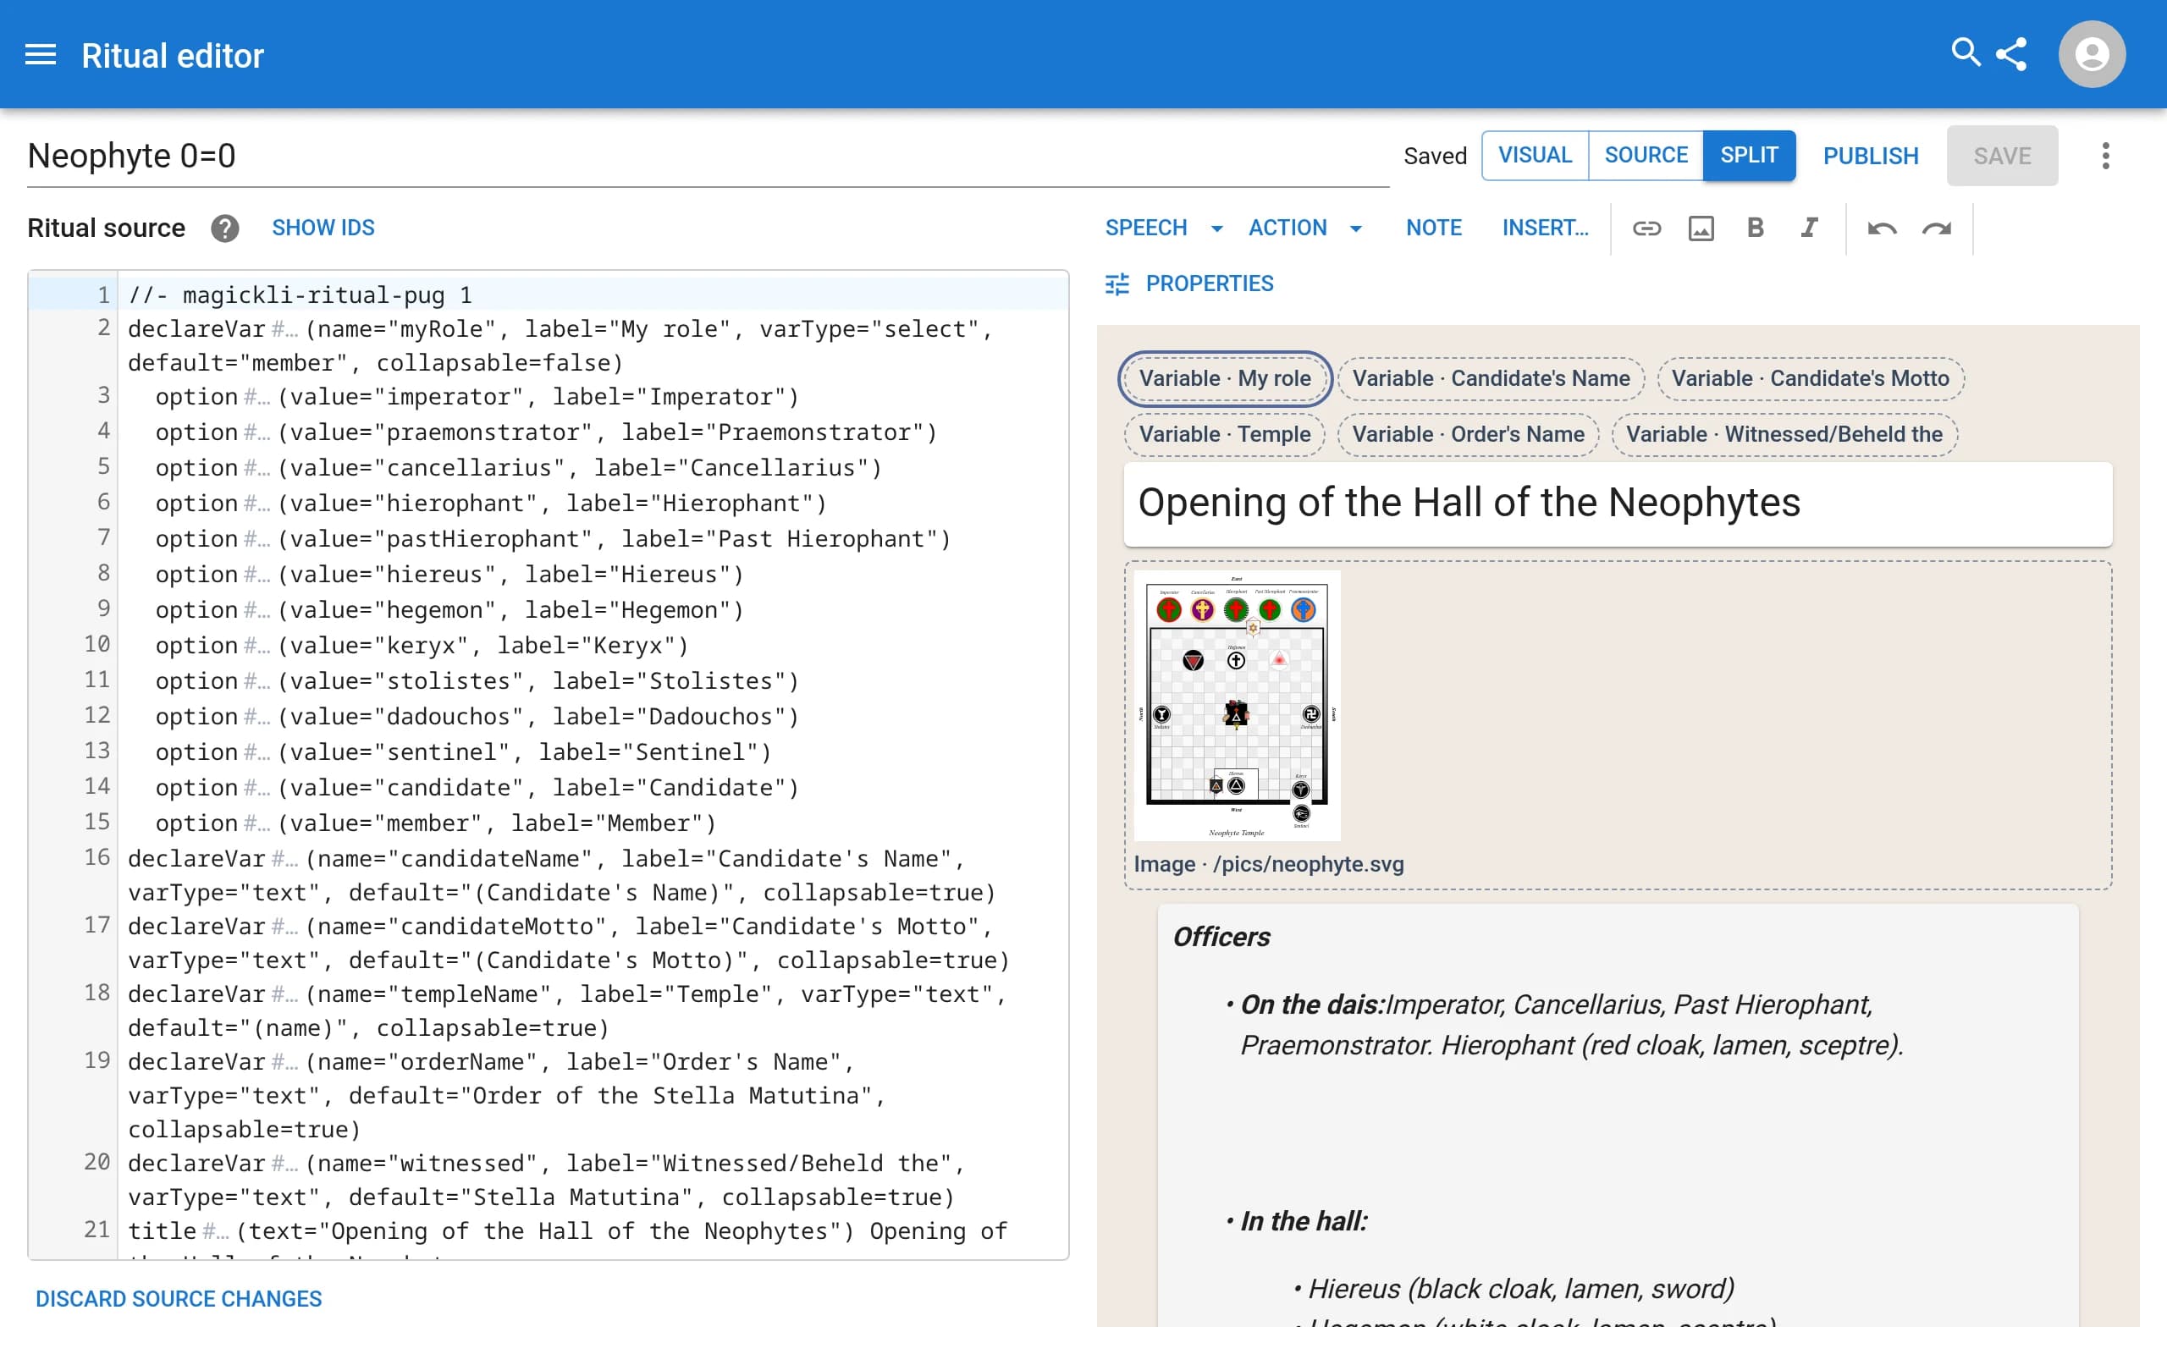The height and width of the screenshot is (1354, 2167).
Task: Click the PUBLISH button
Action: 1871,156
